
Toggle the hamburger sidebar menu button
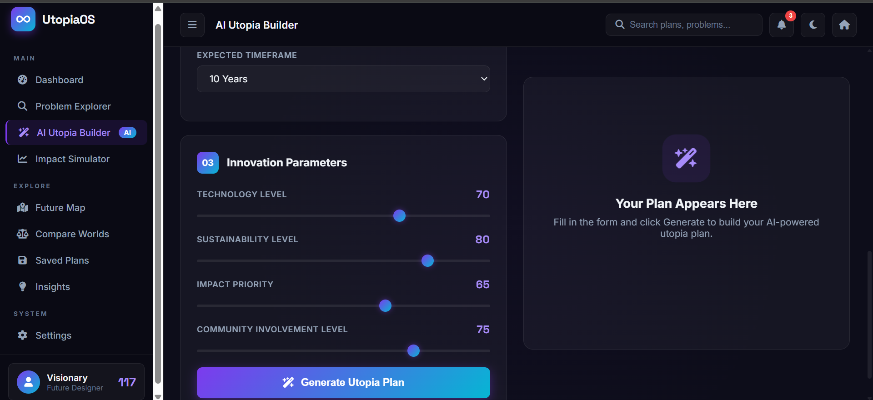coord(192,25)
